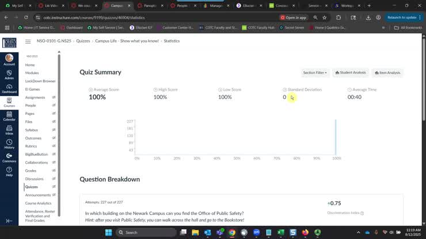Toggle visibility icon beside Rubrics
The width and height of the screenshot is (426, 239).
click(54, 146)
